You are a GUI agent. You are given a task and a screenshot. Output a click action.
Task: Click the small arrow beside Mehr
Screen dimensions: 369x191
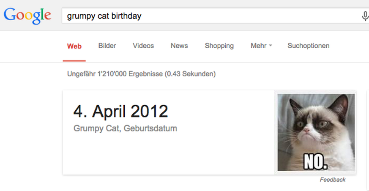tap(271, 46)
